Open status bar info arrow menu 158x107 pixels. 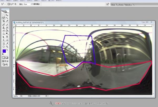[46, 96]
